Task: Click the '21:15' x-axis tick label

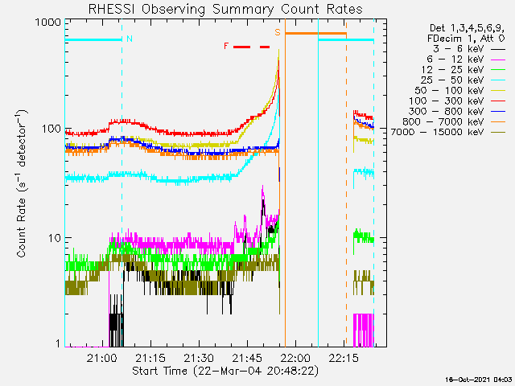Action: (150, 358)
